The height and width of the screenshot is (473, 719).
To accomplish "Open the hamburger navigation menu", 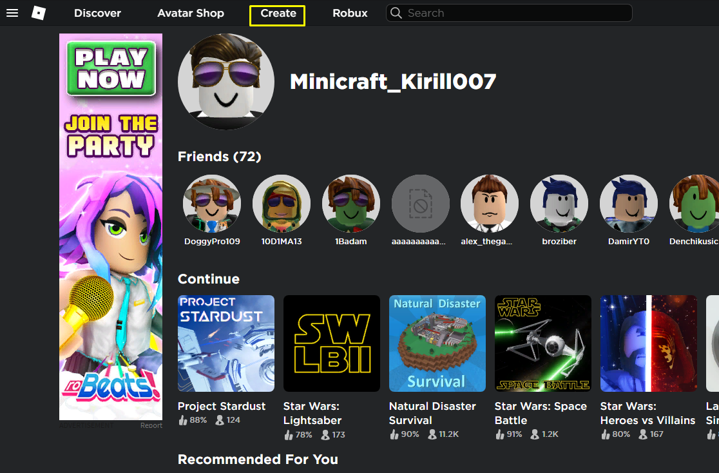I will [12, 13].
